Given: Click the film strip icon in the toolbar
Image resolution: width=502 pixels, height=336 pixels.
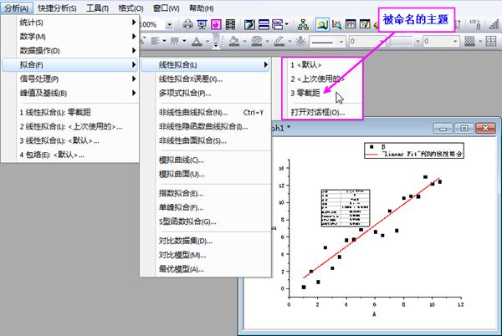Looking at the screenshot, I should [232, 25].
